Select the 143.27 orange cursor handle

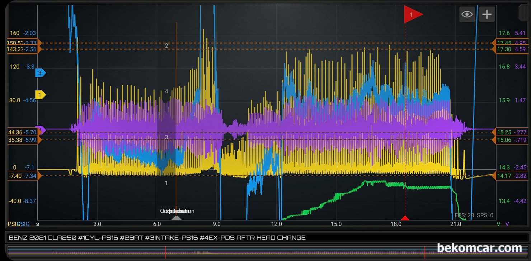(x=24, y=49)
